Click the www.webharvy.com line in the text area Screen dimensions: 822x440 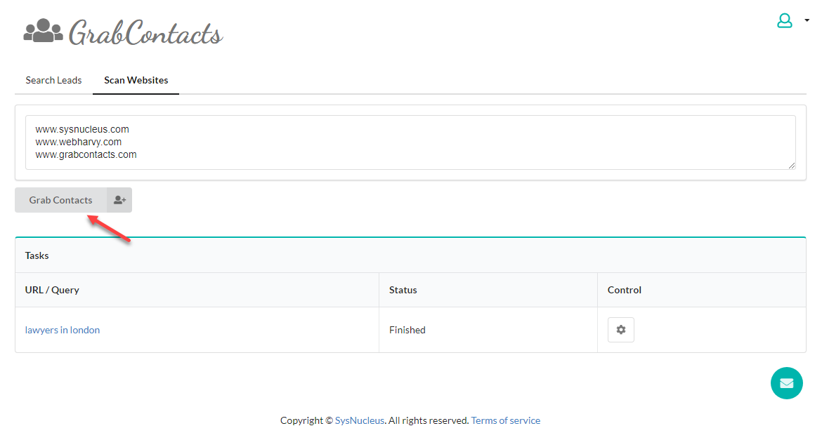tap(79, 142)
